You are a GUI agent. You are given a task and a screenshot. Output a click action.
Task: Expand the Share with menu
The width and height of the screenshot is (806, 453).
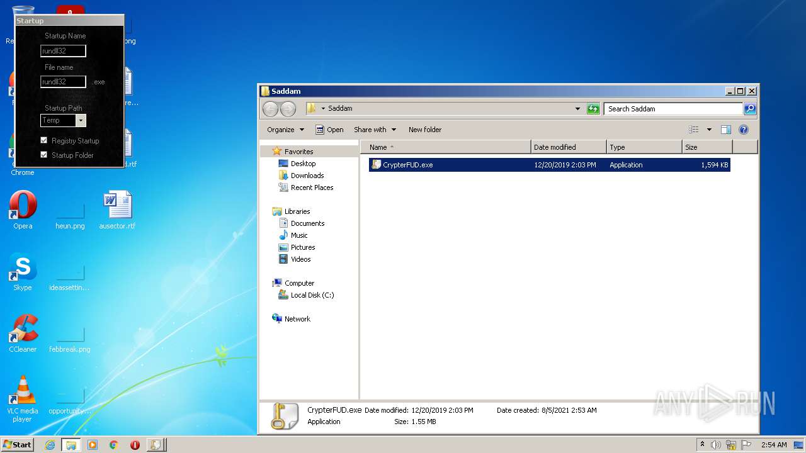(375, 130)
